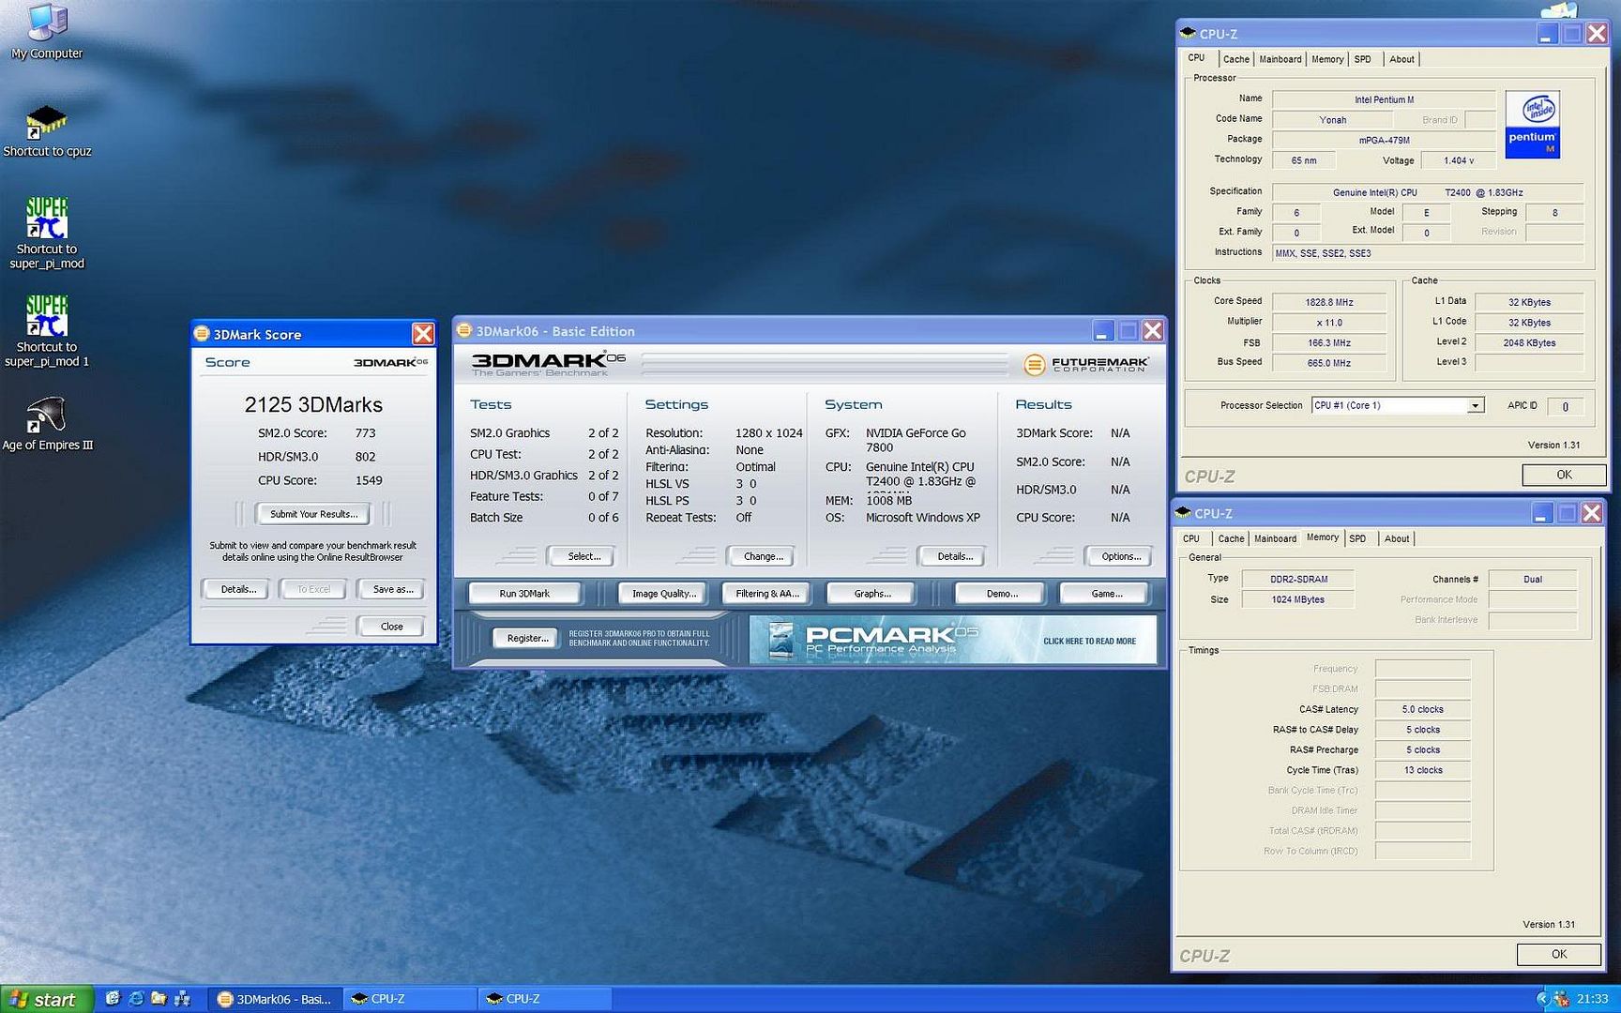Image resolution: width=1621 pixels, height=1013 pixels.
Task: Click the CAS# Latency 5.0 clocks value
Action: coord(1422,709)
